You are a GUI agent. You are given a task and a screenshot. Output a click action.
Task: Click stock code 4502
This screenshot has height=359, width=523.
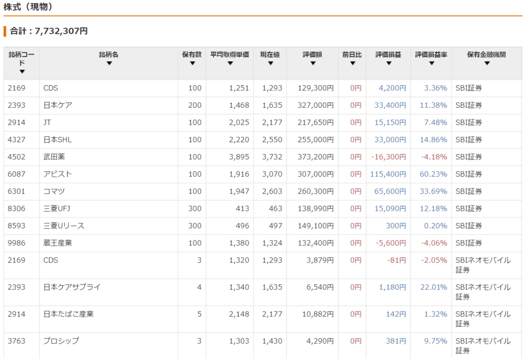click(x=16, y=157)
